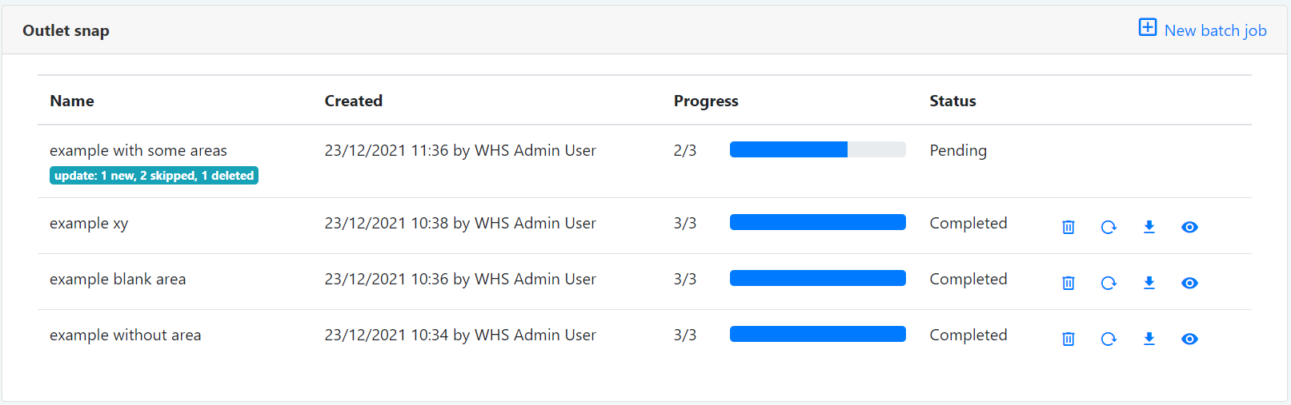This screenshot has height=405, width=1291.
Task: Rerun the 'example without area' job
Action: (x=1109, y=339)
